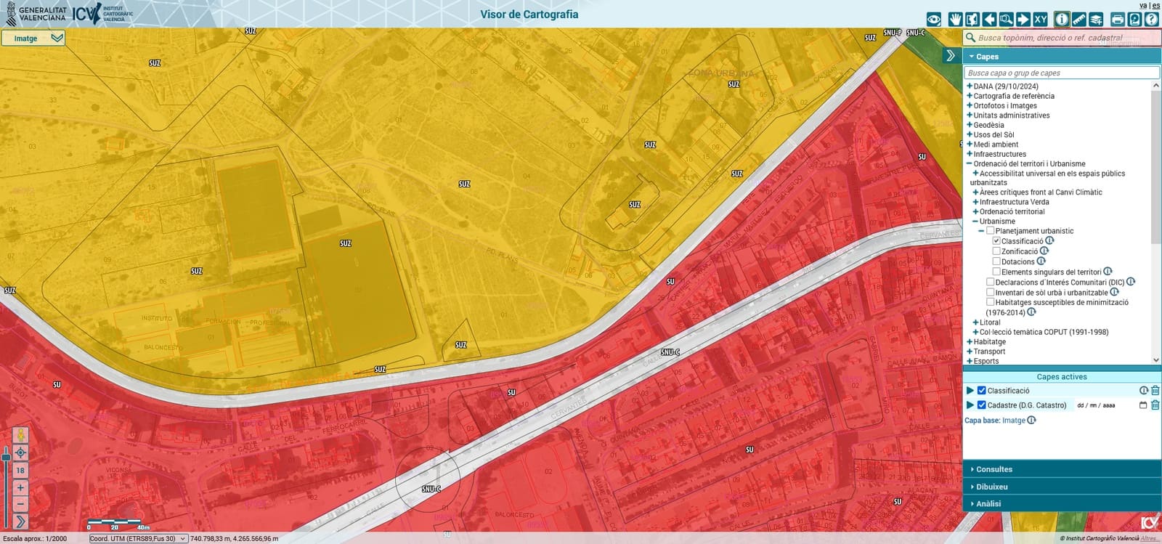Viewport: 1162px width, 544px height.
Task: Open the Imatge base map dropdown
Action: tap(33, 38)
